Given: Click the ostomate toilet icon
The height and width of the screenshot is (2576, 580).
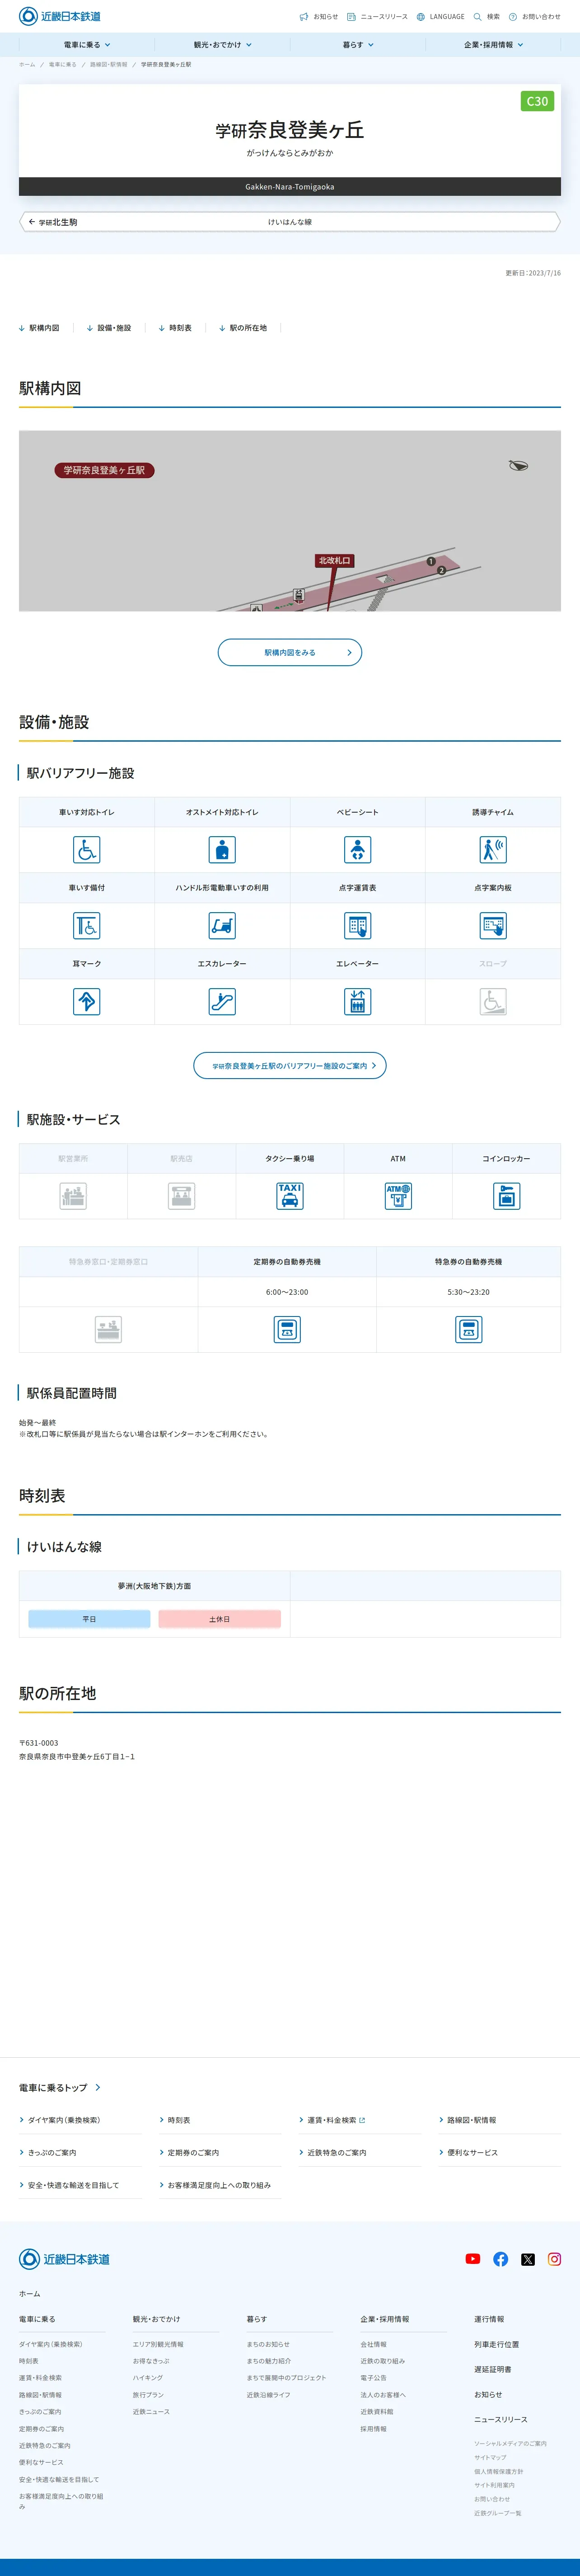Looking at the screenshot, I should pyautogui.click(x=222, y=850).
